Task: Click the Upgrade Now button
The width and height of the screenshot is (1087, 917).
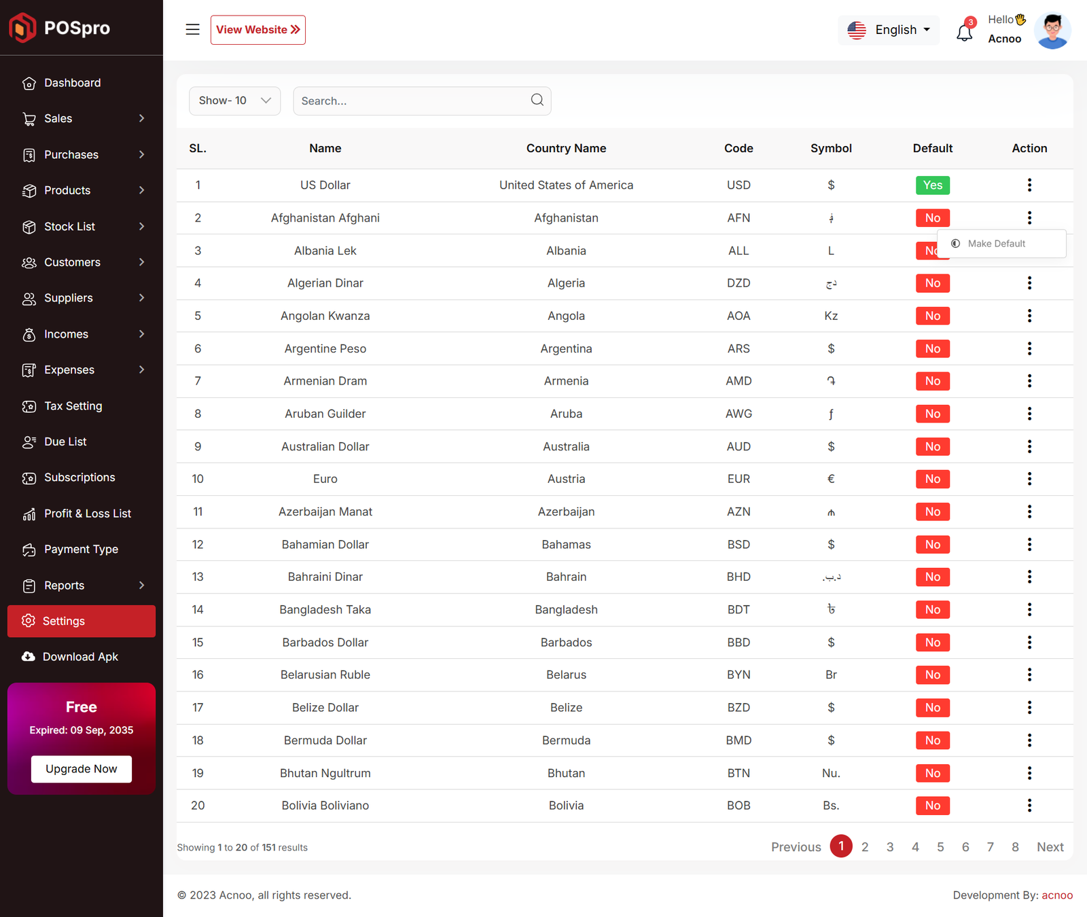Action: click(x=81, y=769)
